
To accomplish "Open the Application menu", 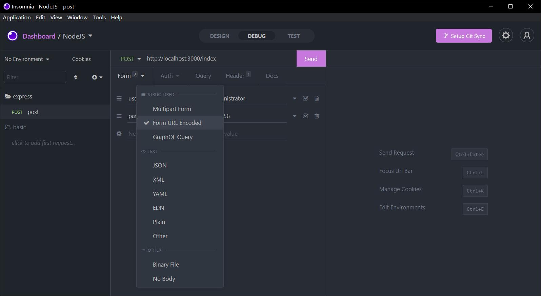I will (x=17, y=17).
